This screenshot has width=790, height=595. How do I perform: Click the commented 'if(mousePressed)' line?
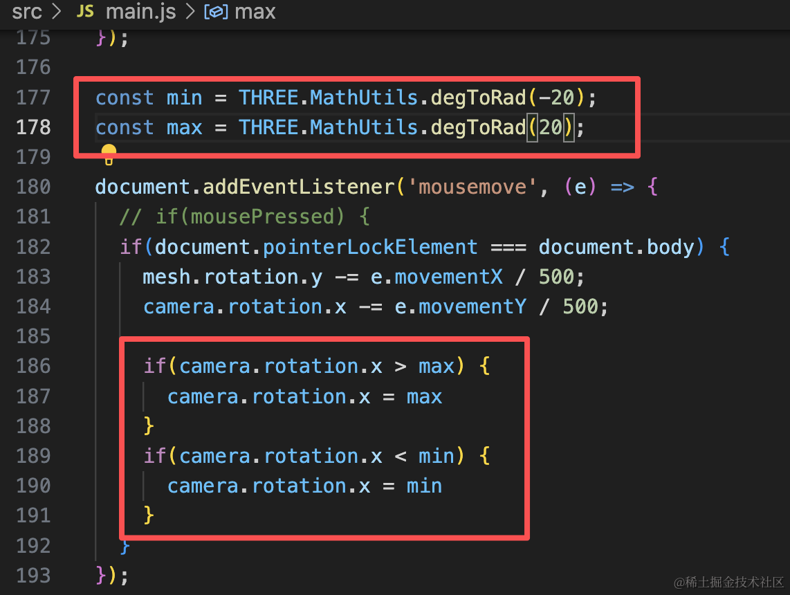[x=245, y=217]
